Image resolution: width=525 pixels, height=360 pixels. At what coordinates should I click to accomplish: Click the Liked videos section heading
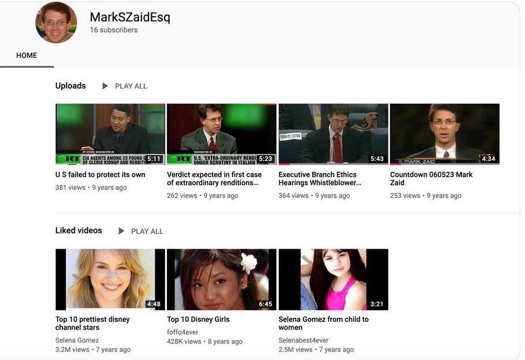(79, 231)
